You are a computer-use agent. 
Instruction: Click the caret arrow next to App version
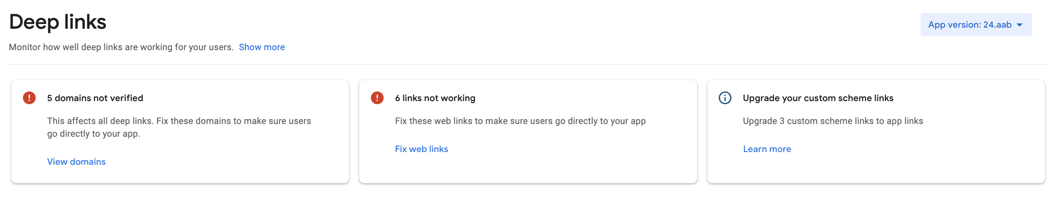point(1020,25)
